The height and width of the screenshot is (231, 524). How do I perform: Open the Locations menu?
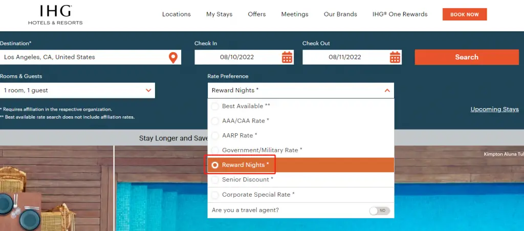point(177,14)
